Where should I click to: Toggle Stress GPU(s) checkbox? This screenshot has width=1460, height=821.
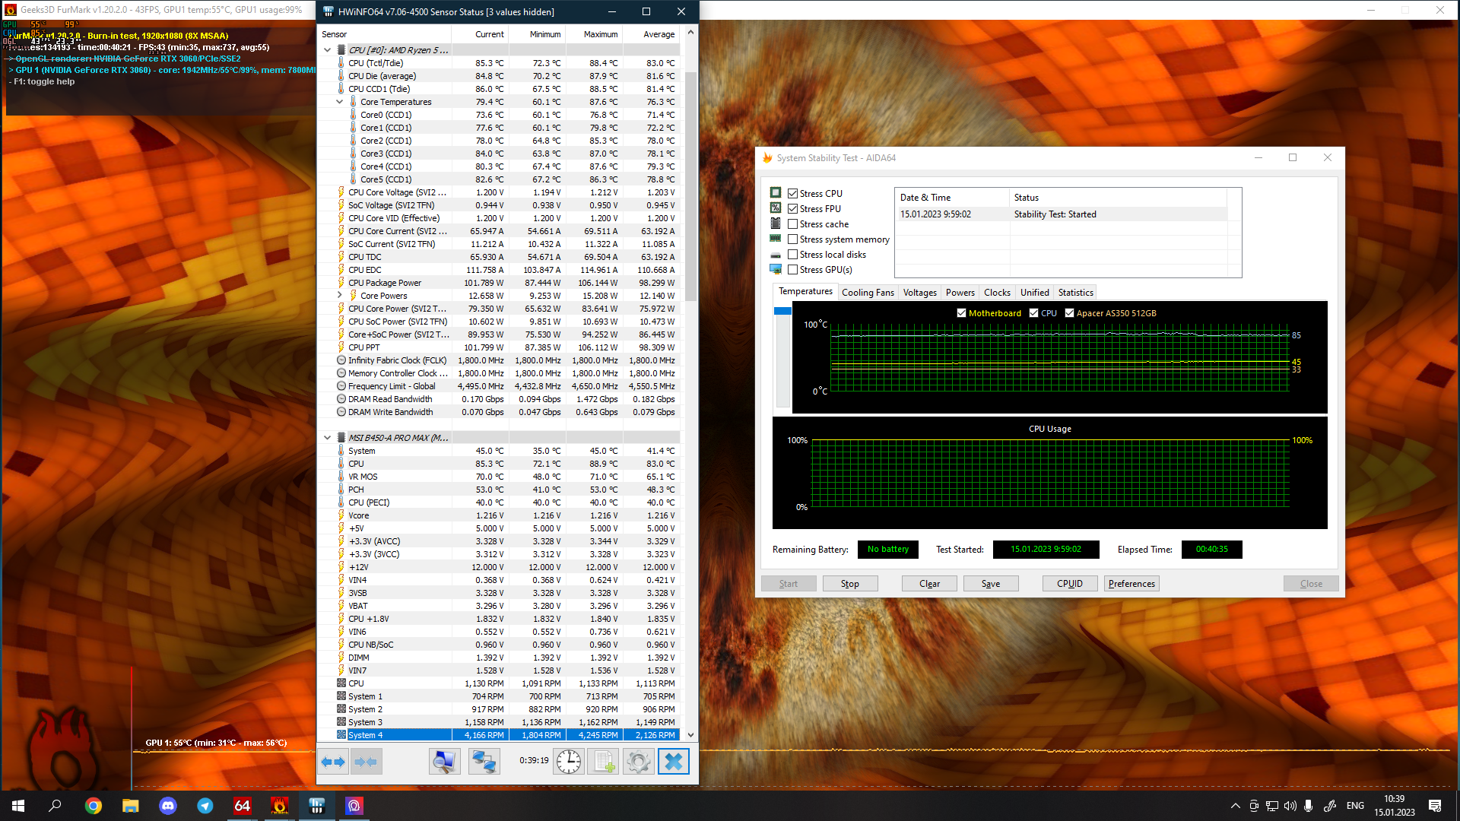tap(793, 270)
